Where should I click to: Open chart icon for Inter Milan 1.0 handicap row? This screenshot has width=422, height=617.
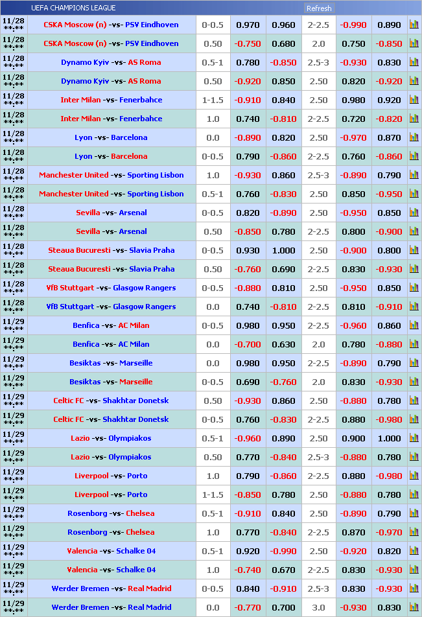click(x=414, y=119)
